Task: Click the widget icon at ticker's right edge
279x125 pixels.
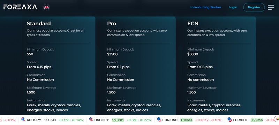Action: pos(277,119)
